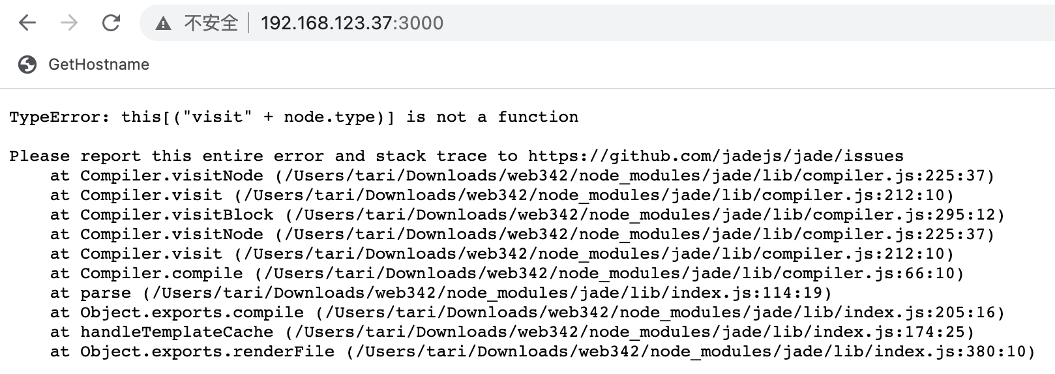Click the Object.exports.compile stack line
1055x374 pixels.
(527, 313)
